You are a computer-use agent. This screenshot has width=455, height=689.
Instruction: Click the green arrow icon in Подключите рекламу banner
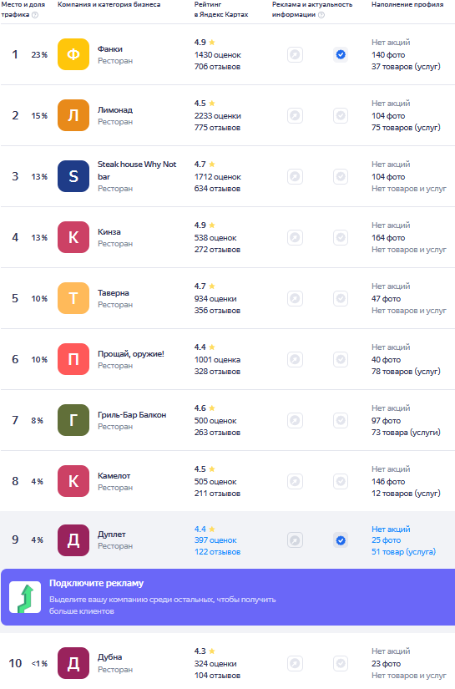coord(25,597)
